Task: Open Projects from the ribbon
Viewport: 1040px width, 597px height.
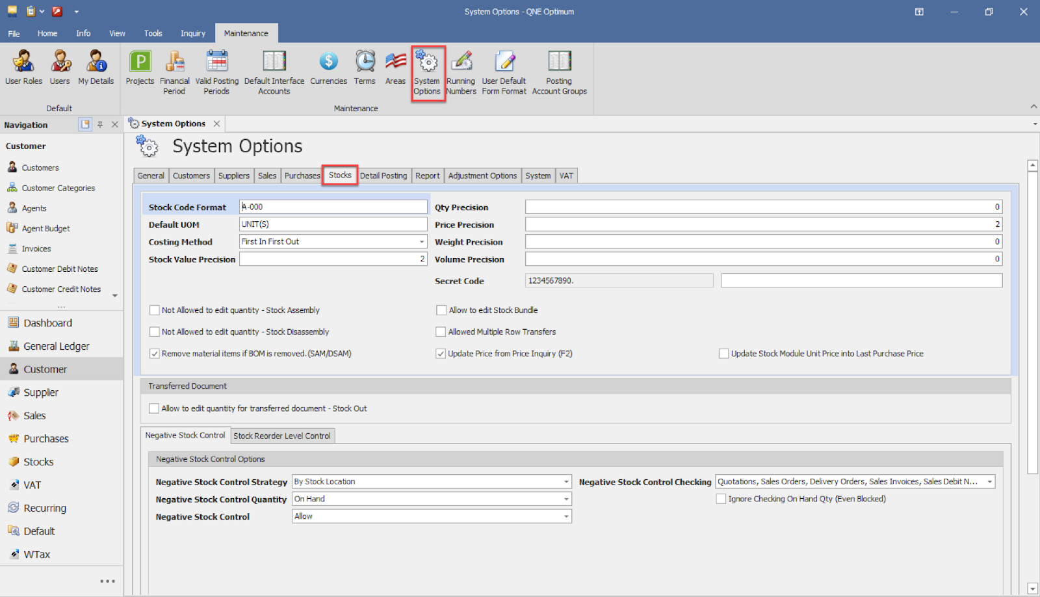Action: (x=140, y=68)
